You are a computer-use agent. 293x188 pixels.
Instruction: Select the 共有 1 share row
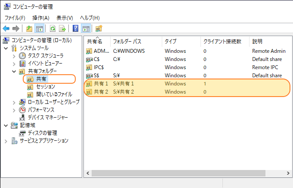pos(188,84)
